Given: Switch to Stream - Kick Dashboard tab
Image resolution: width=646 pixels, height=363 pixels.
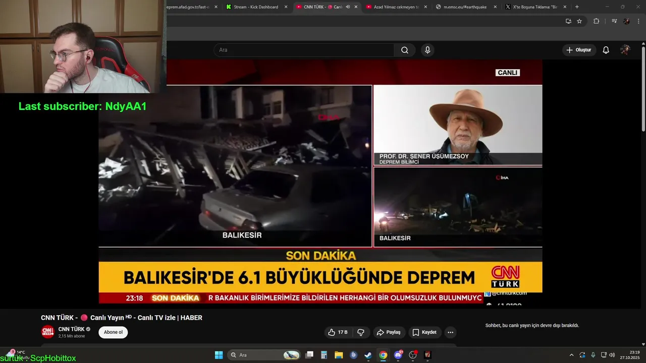Looking at the screenshot, I should pos(256,7).
